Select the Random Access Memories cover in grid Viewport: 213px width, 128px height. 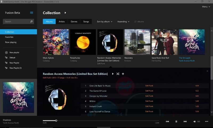coord(110,42)
